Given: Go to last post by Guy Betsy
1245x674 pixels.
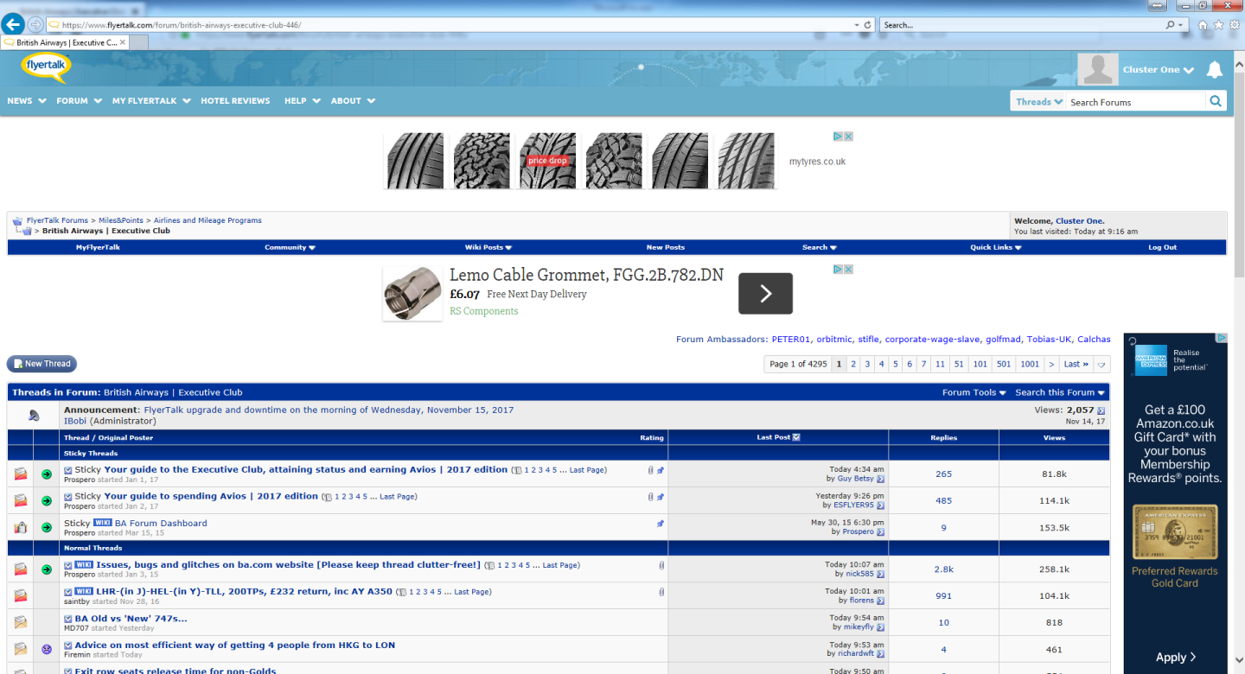Looking at the screenshot, I should [x=881, y=479].
